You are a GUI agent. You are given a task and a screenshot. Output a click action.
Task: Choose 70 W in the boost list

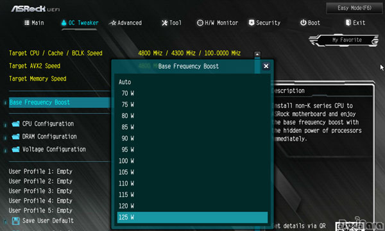coord(193,93)
